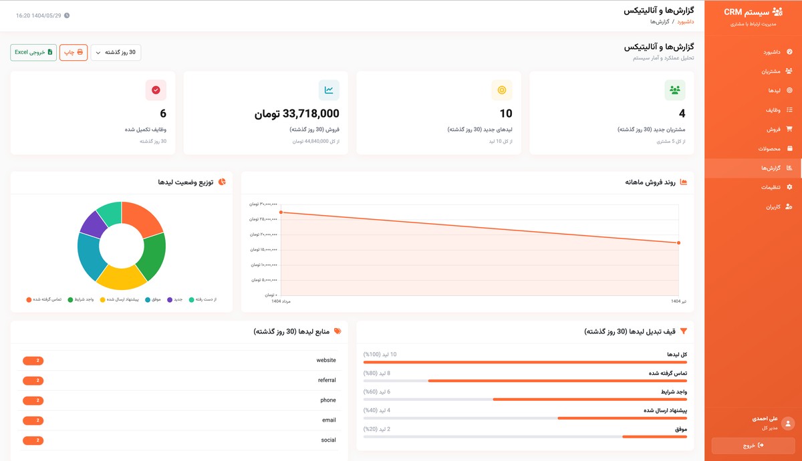Toggle the تماس گرفته شده legend item
802x461 pixels.
coord(47,299)
